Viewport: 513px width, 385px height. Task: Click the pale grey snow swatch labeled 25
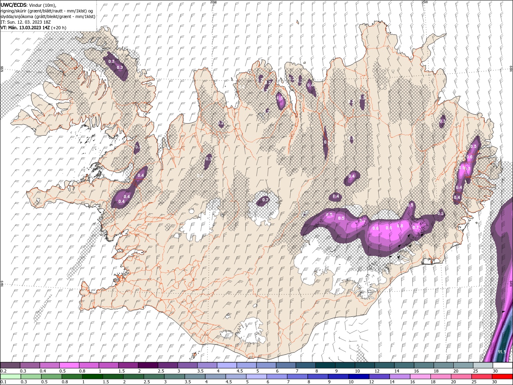tap(482, 365)
